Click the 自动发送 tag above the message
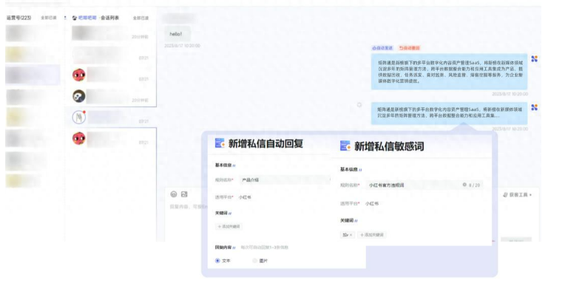This screenshot has width=565, height=289. [382, 48]
